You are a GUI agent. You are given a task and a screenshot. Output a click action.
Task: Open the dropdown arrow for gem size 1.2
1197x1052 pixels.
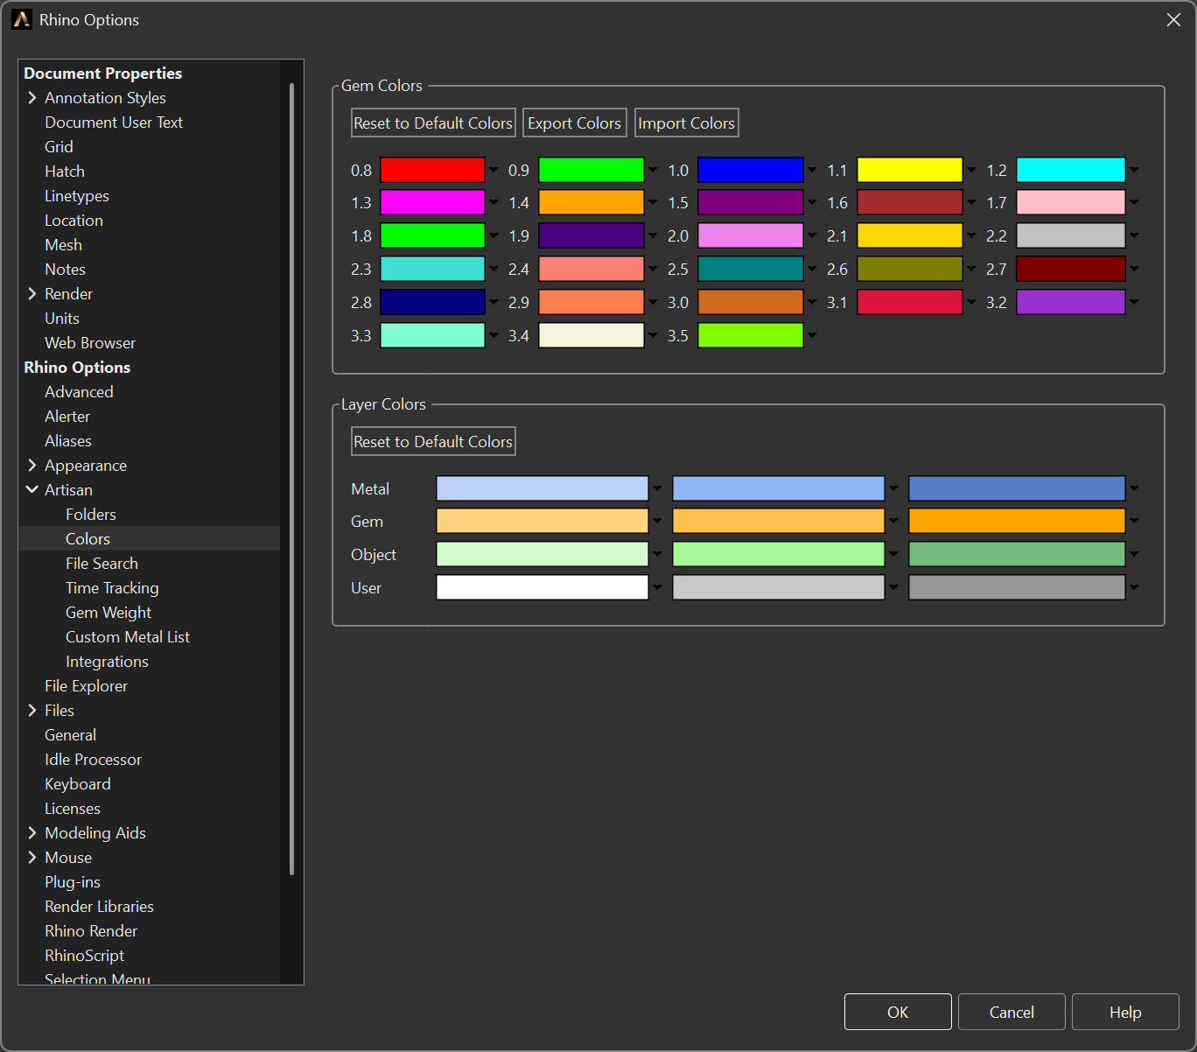1134,170
